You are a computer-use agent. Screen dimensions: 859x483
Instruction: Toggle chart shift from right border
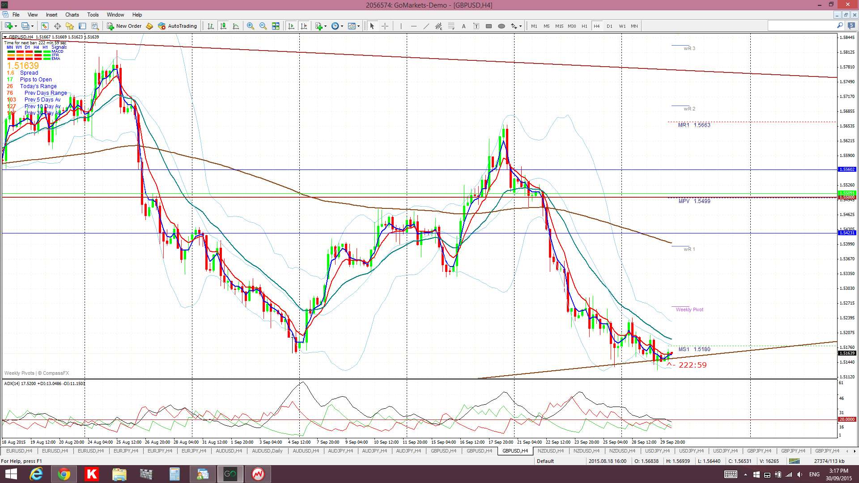tap(304, 26)
